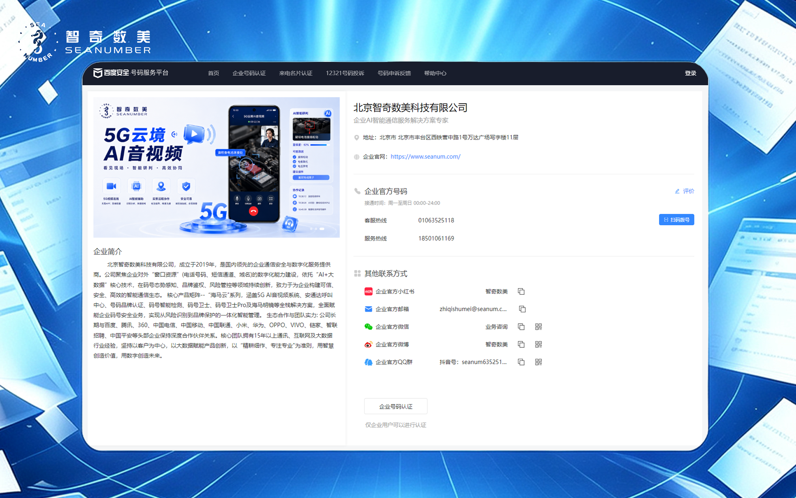Copy the 企业官方微信 contact

pyautogui.click(x=521, y=327)
